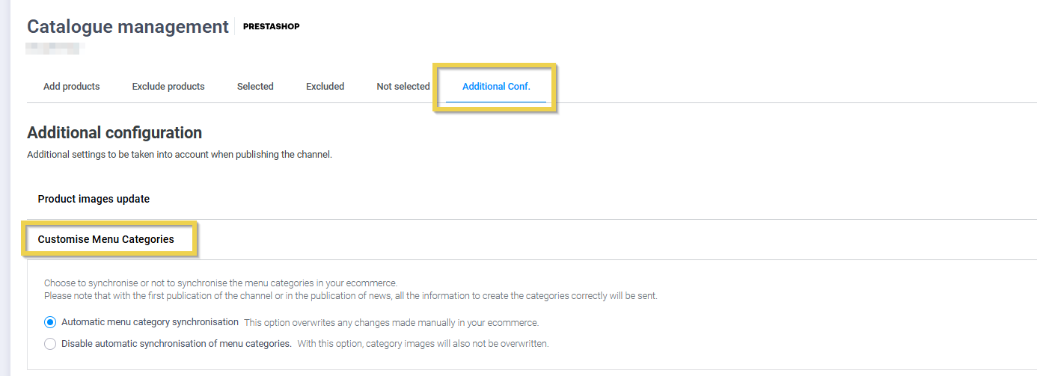Switch to the Exclude products tab
The image size is (1037, 376).
(168, 87)
